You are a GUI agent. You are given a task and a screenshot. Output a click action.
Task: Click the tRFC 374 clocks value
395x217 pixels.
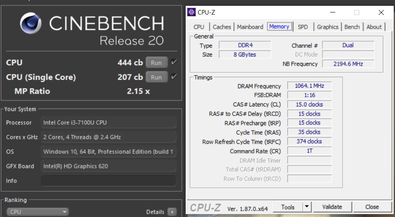click(x=309, y=142)
